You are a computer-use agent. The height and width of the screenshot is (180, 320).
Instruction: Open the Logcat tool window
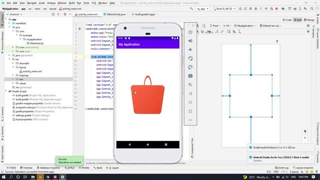(112, 168)
